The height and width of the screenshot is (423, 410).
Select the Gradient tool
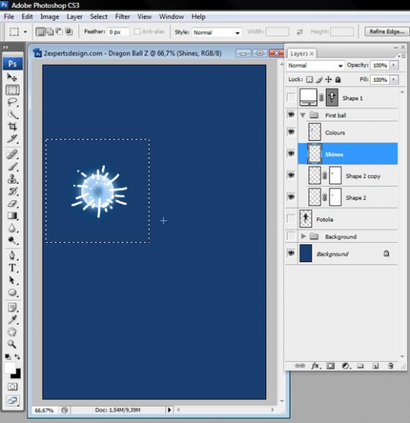point(12,215)
